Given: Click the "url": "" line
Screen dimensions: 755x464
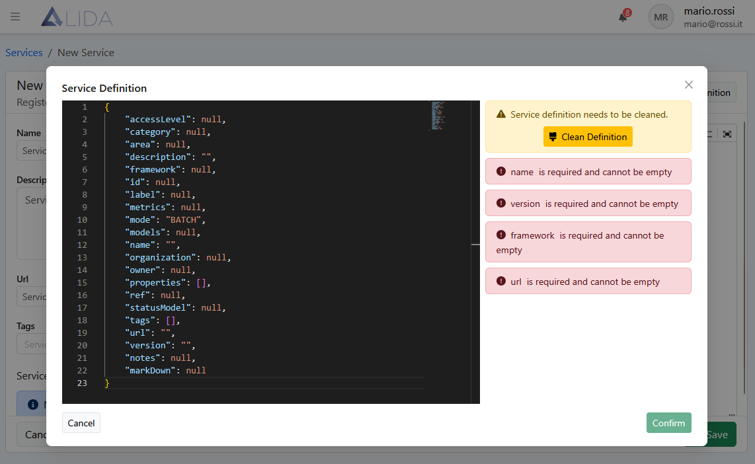Looking at the screenshot, I should point(150,332).
